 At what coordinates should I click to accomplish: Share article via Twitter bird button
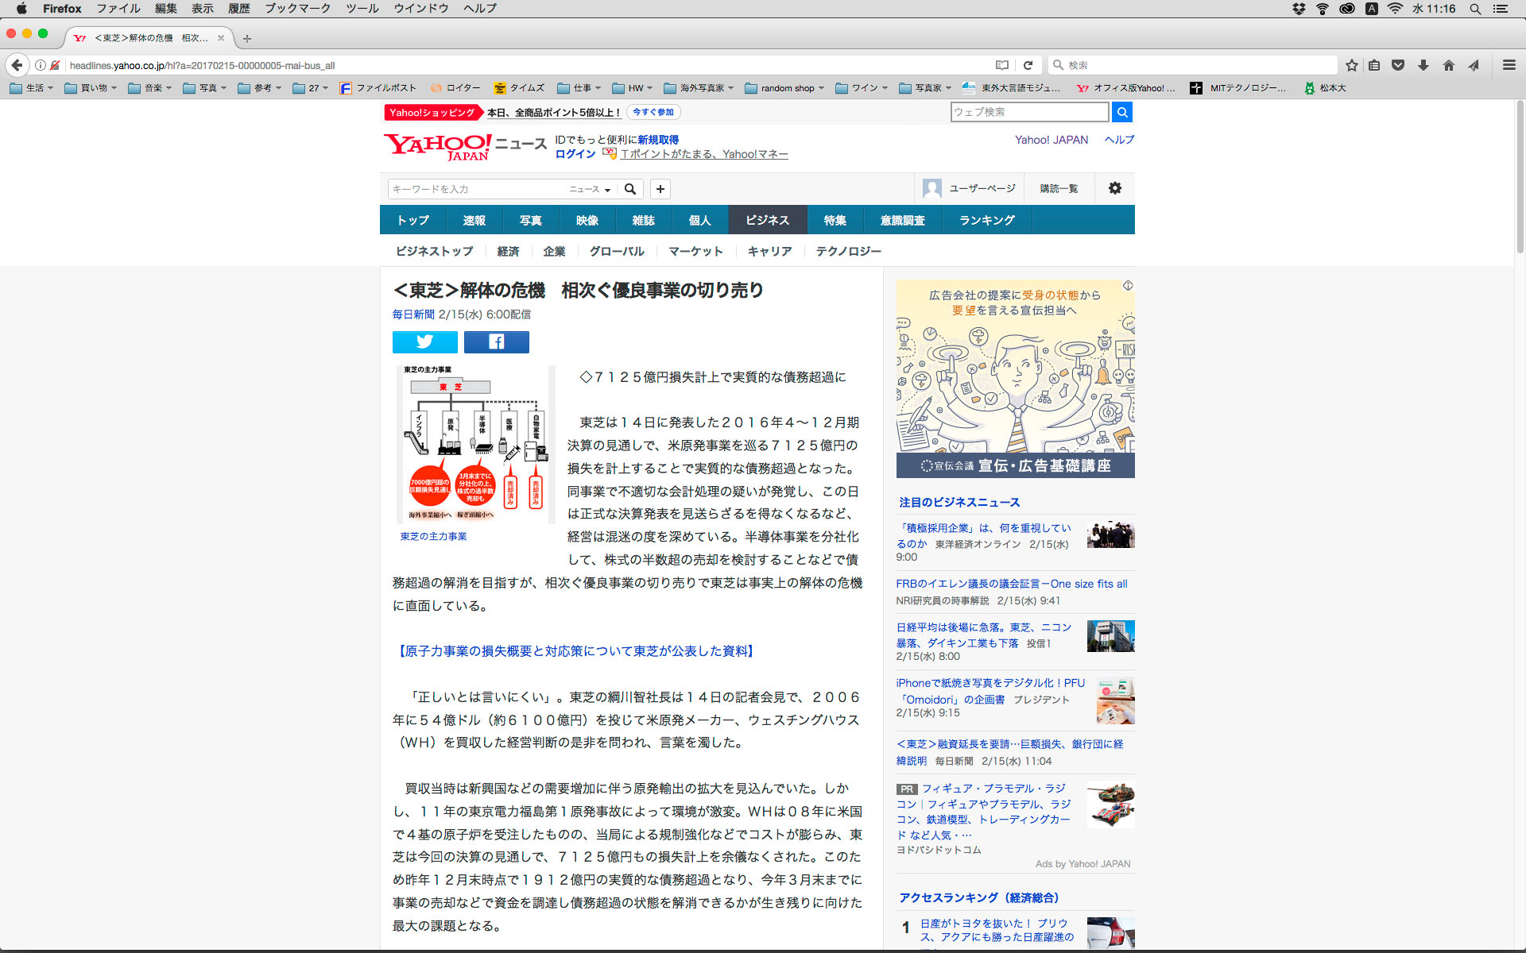tap(424, 341)
